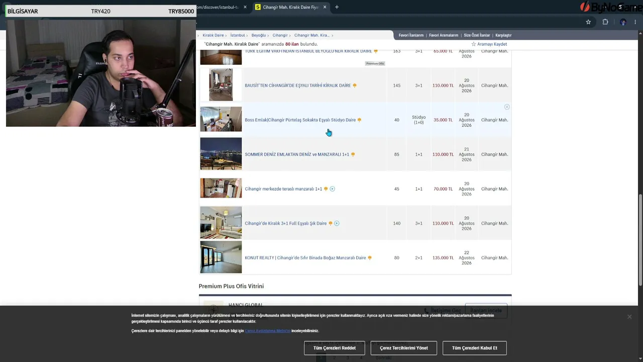Screen dimensions: 643x362
Task: Go to the Cihangir breadcrumb
Action: pos(280,35)
